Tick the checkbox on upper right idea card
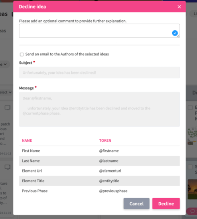The image size is (197, 219). (x=190, y=108)
